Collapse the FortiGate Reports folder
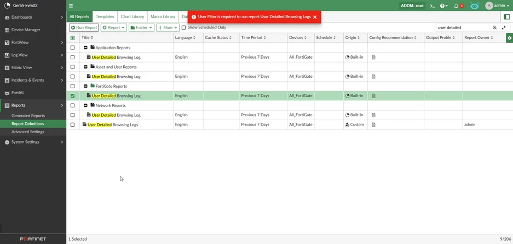This screenshot has width=513, height=244. click(85, 87)
